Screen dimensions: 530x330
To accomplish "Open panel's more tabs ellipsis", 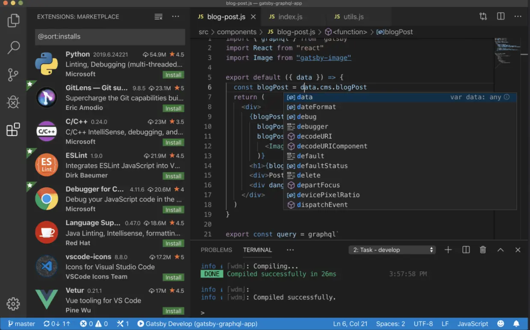I will tap(290, 250).
